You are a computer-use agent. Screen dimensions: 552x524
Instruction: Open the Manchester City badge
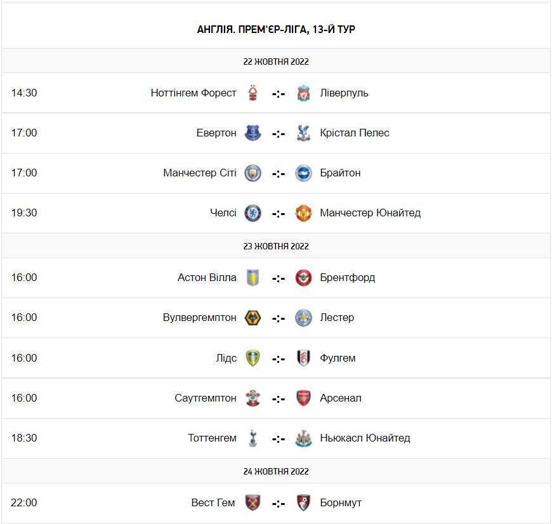pyautogui.click(x=253, y=173)
